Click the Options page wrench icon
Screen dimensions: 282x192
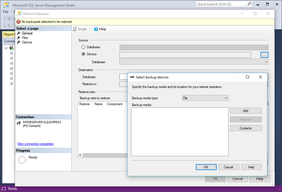pos(18,42)
